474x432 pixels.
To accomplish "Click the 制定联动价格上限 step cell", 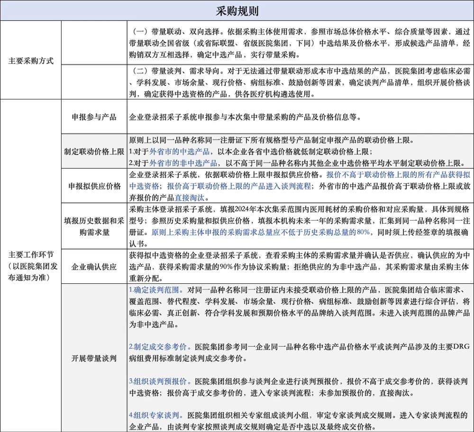I will [94, 152].
